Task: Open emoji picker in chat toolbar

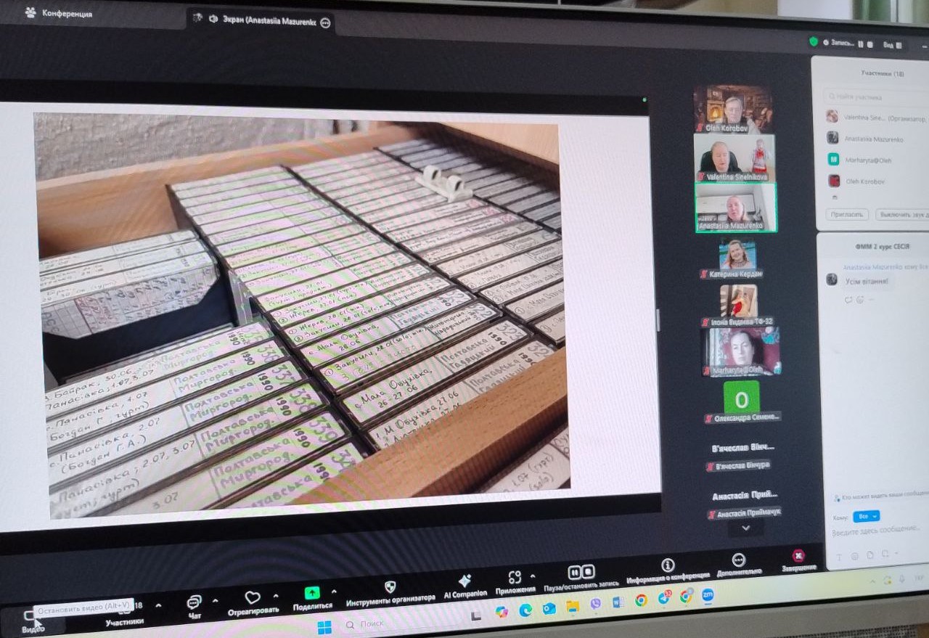Action: [854, 556]
